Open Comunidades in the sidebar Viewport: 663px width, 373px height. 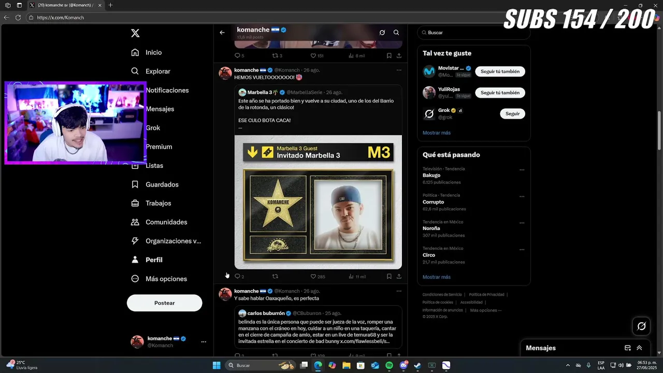pyautogui.click(x=159, y=222)
